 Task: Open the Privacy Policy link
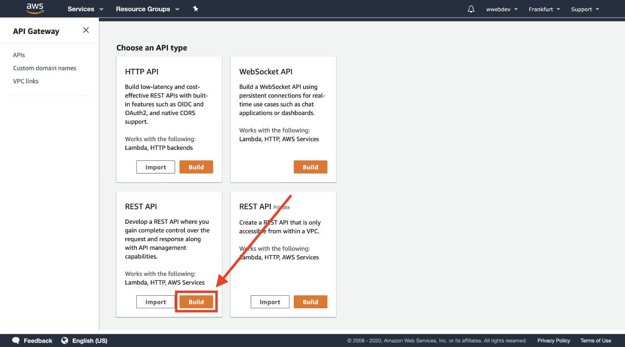click(x=554, y=341)
